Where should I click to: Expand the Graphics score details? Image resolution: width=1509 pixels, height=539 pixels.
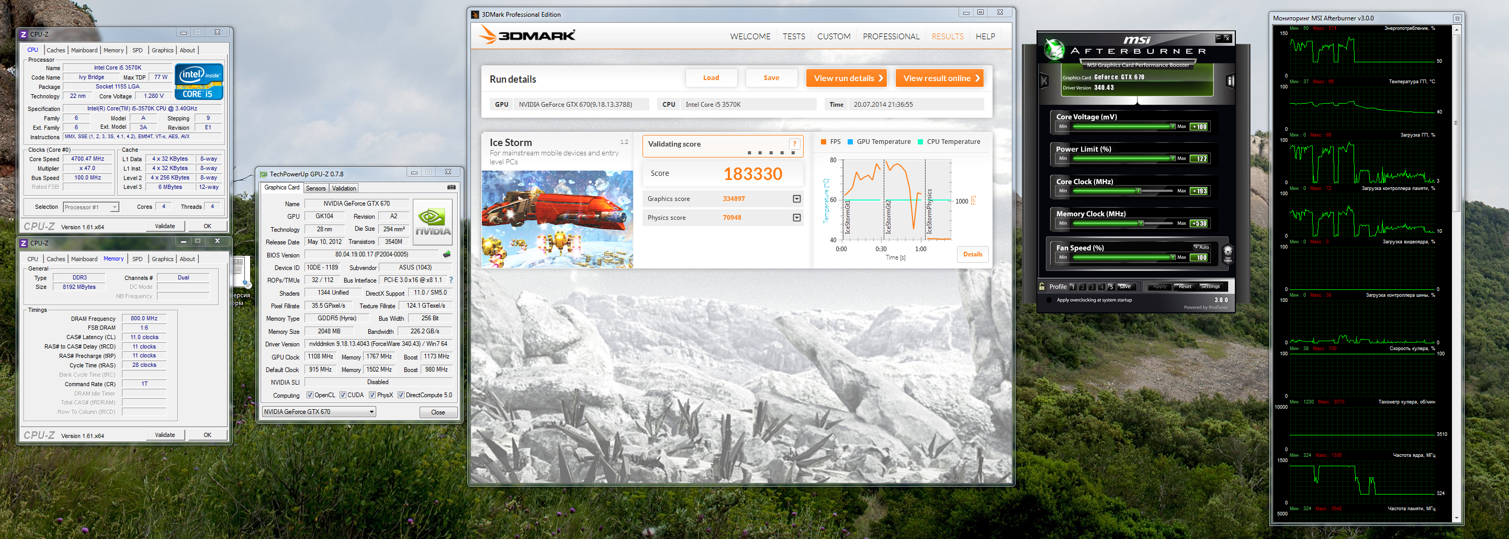(x=797, y=199)
